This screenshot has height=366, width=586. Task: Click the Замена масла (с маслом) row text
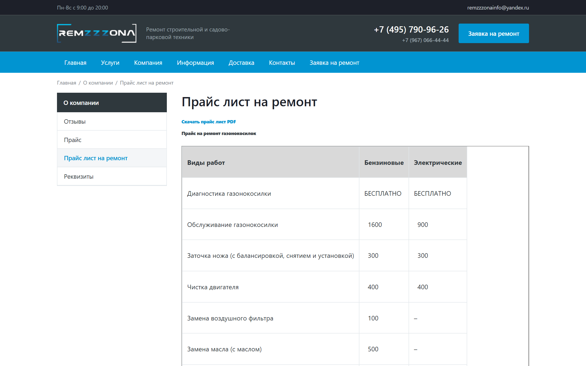224,349
